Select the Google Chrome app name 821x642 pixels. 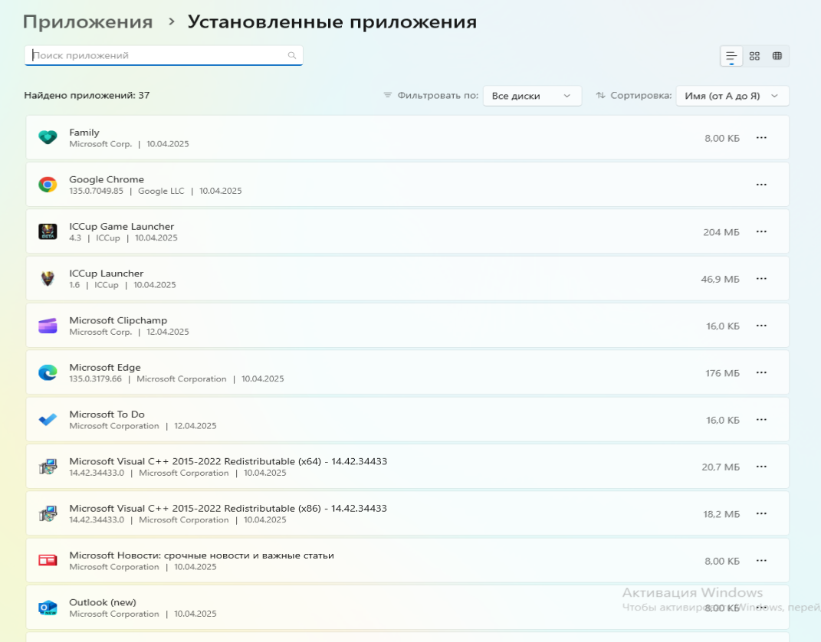(x=107, y=179)
